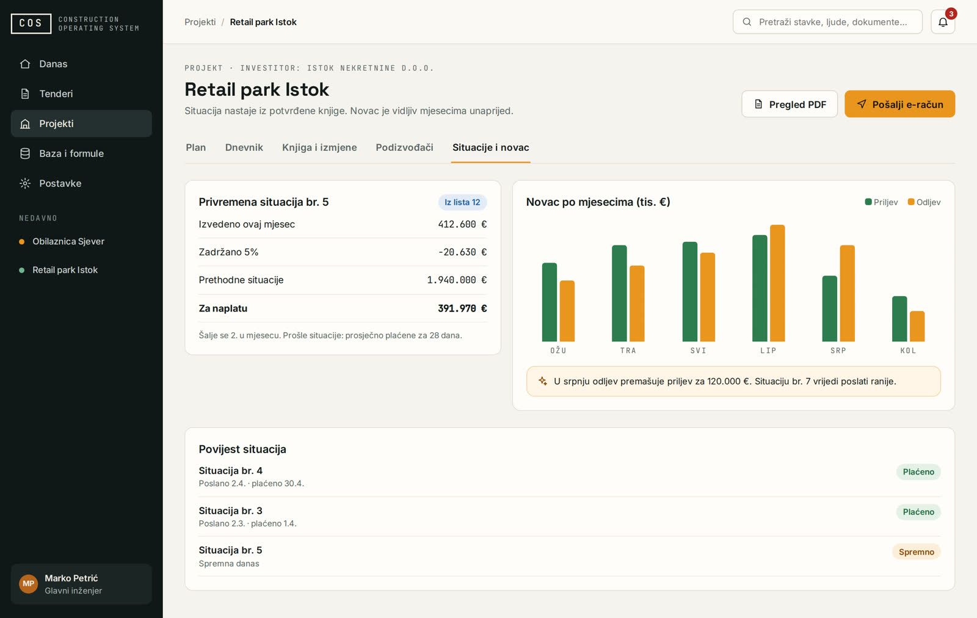This screenshot has width=977, height=618.
Task: Open Situacija br. 4 history row
Action: [x=570, y=477]
